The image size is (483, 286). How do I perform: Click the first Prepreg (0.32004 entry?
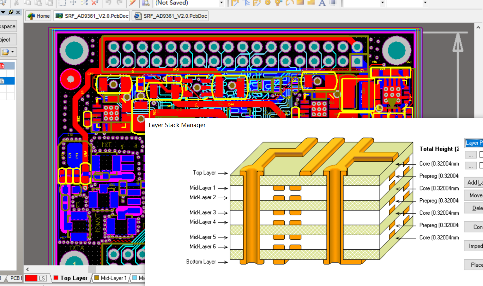pos(439,176)
